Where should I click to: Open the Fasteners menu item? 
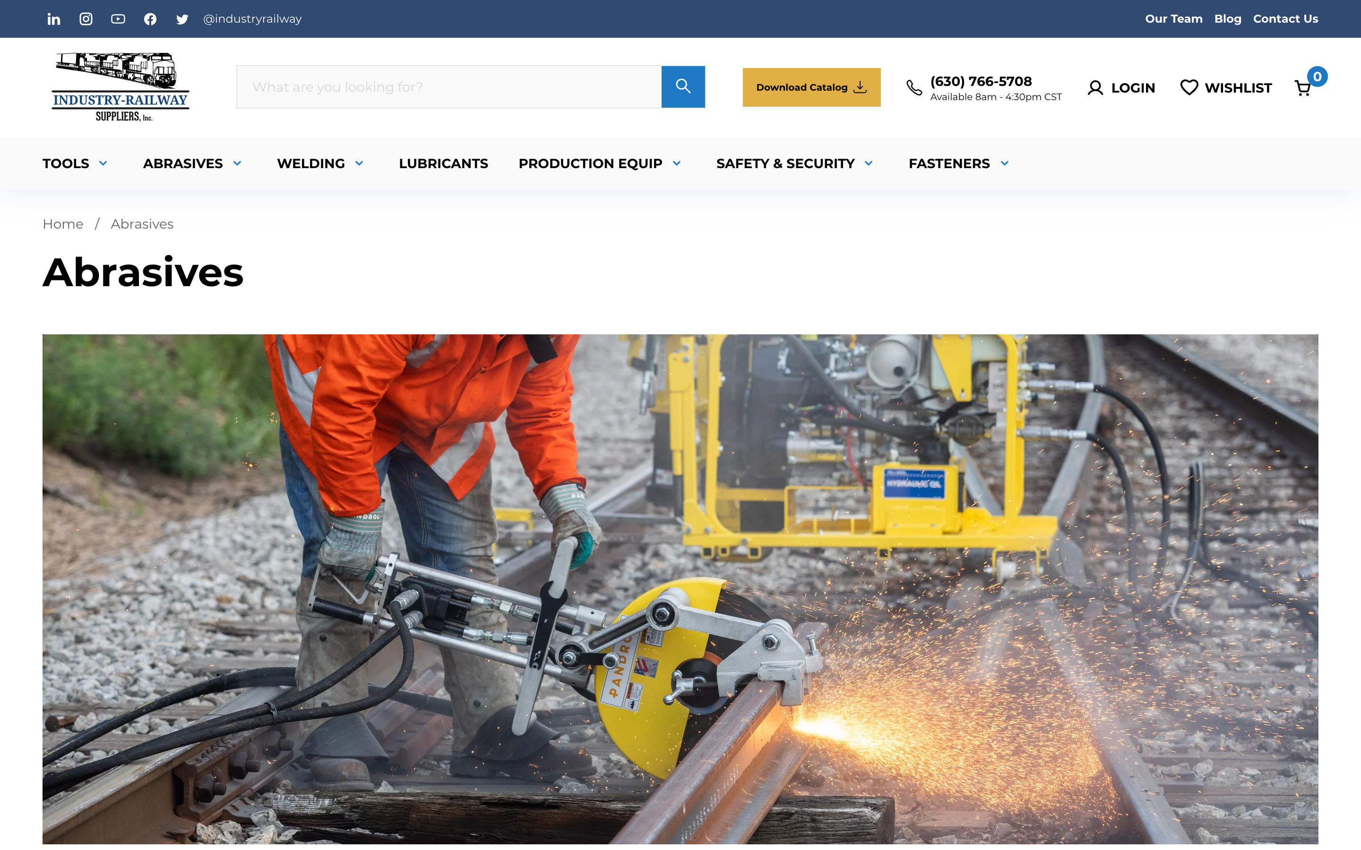949,163
